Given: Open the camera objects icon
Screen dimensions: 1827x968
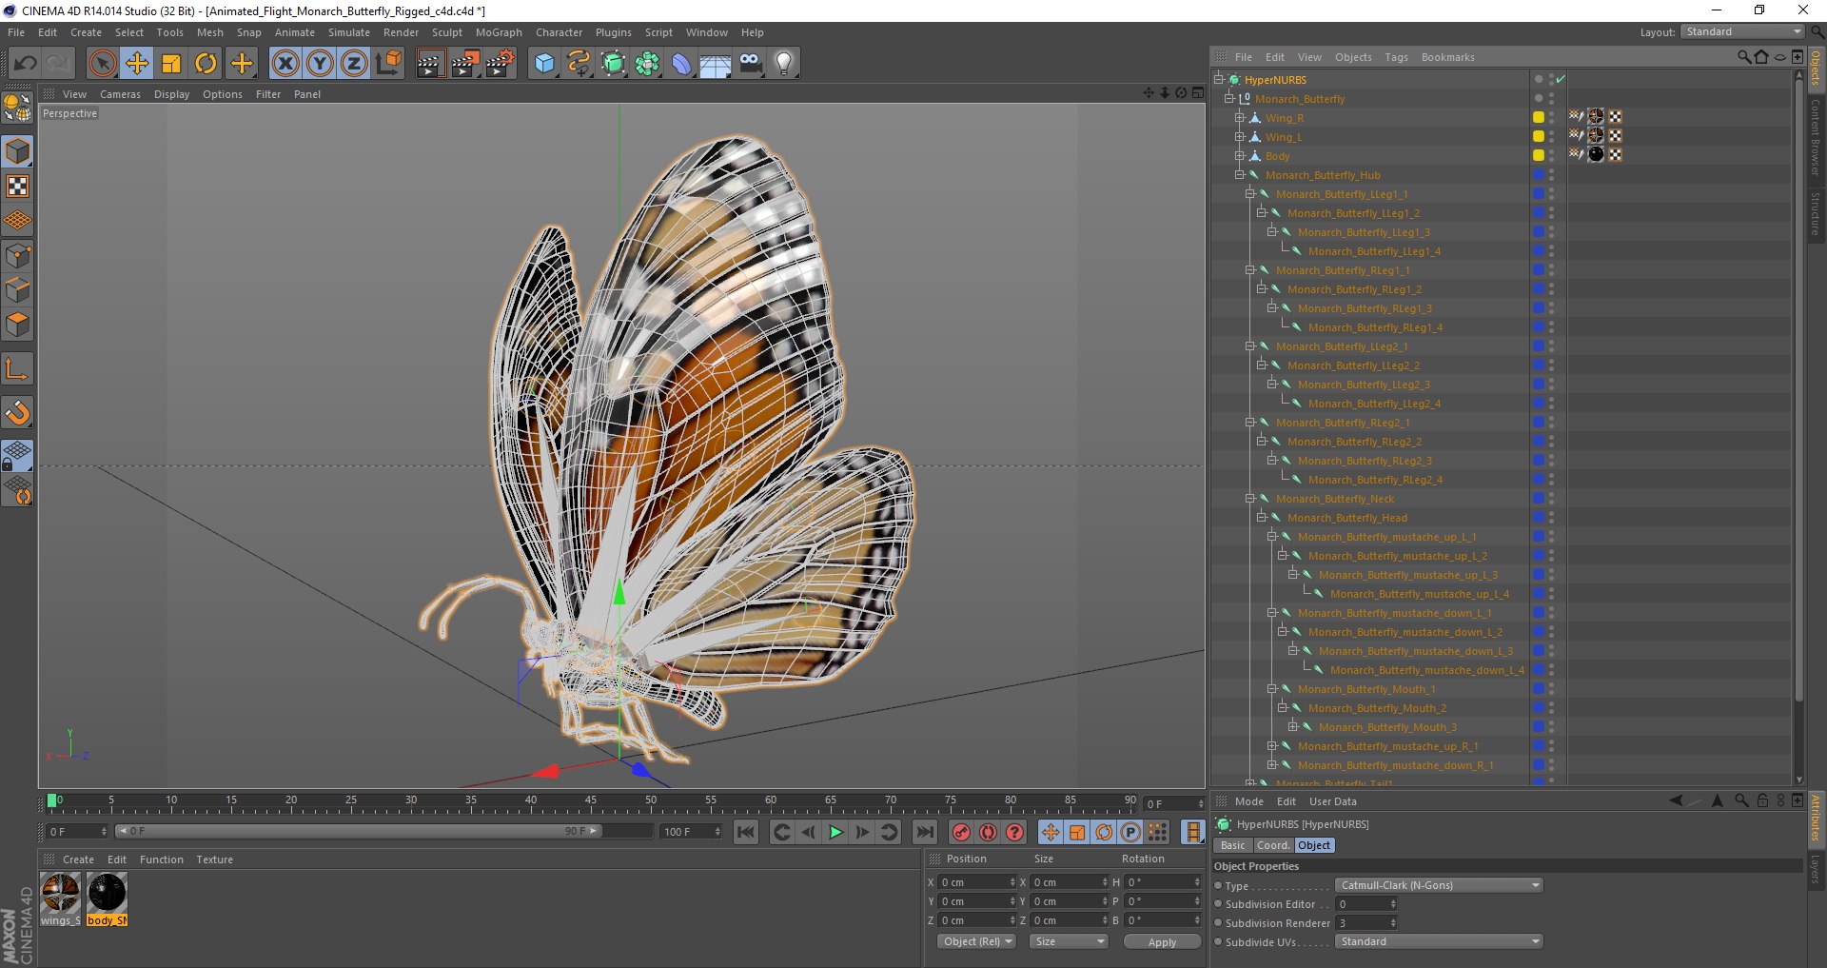Looking at the screenshot, I should [x=751, y=64].
